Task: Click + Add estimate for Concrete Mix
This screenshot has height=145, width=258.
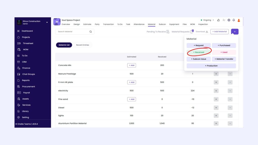Action: point(132,65)
